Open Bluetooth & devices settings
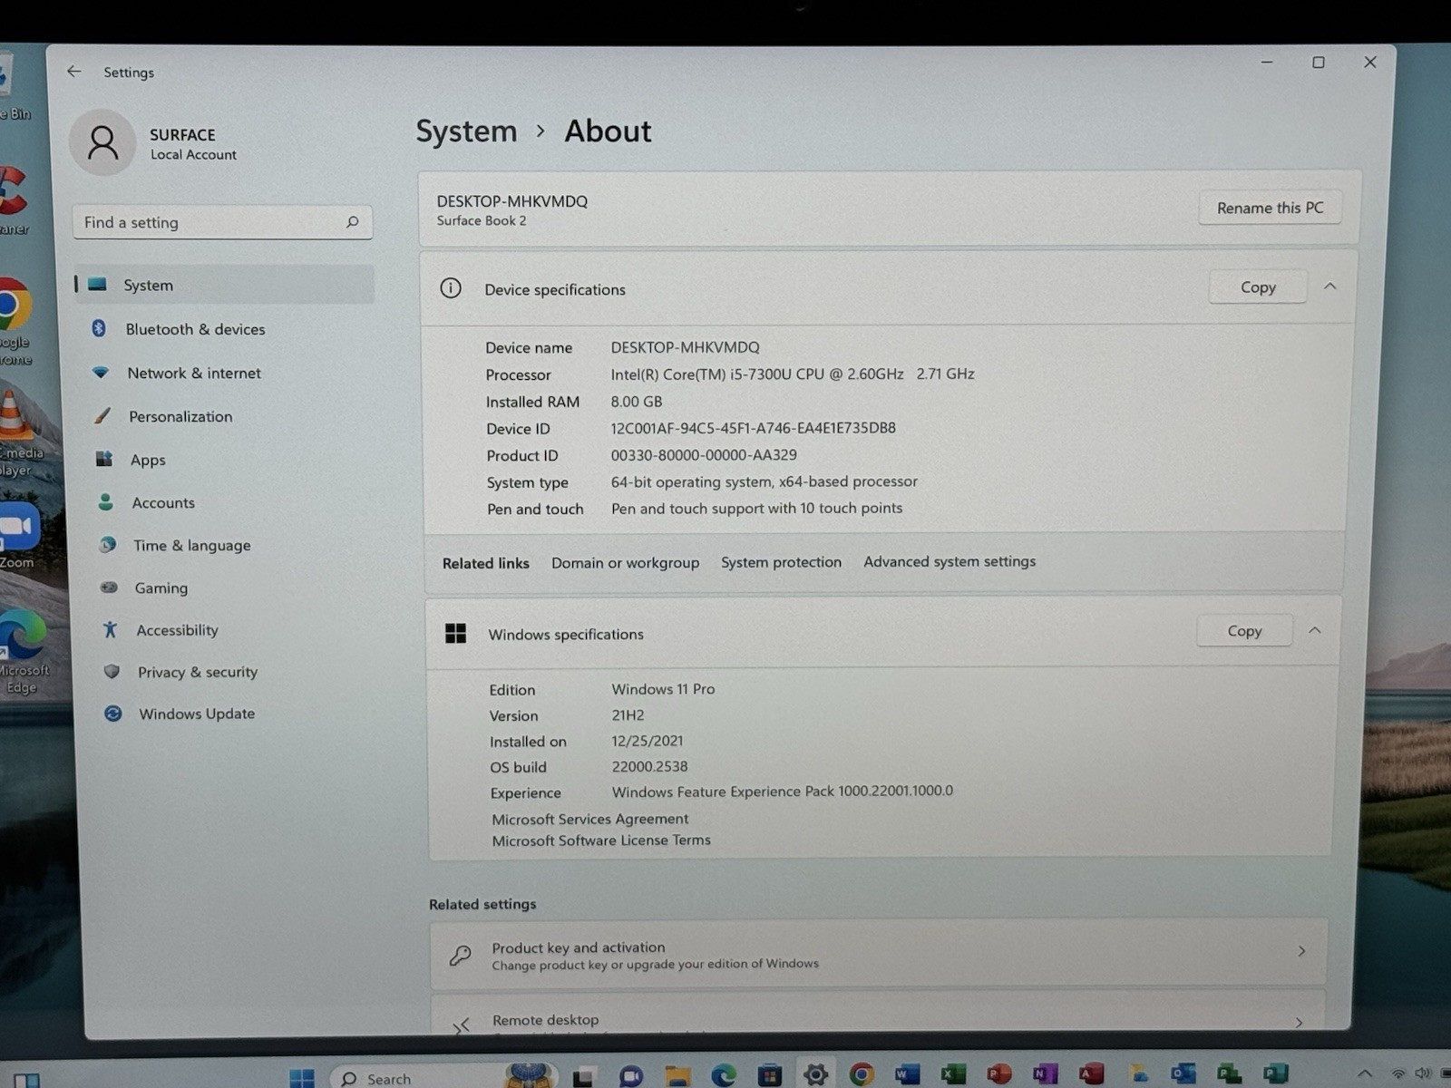The image size is (1451, 1088). coord(195,329)
